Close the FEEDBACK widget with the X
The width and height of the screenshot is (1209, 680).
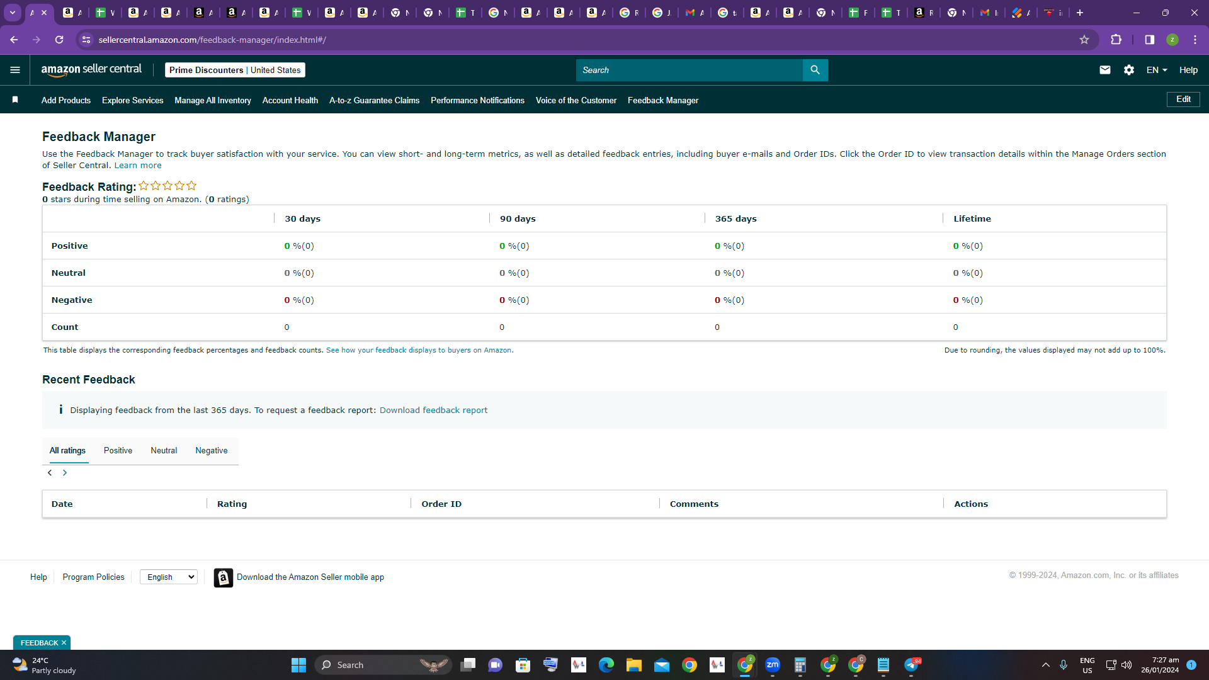pyautogui.click(x=64, y=643)
